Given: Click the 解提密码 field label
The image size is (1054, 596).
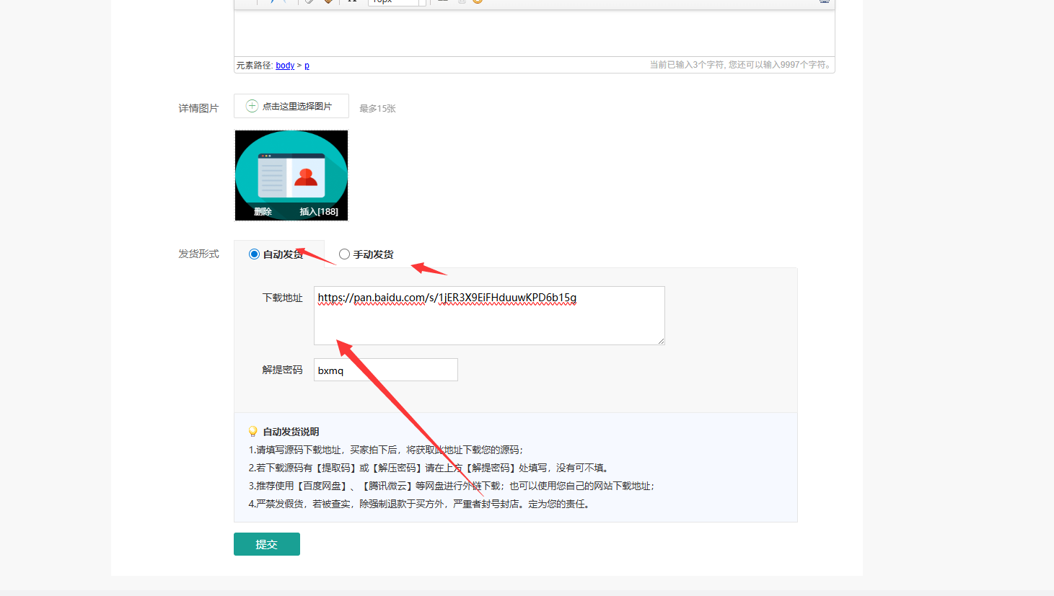Looking at the screenshot, I should (x=282, y=370).
